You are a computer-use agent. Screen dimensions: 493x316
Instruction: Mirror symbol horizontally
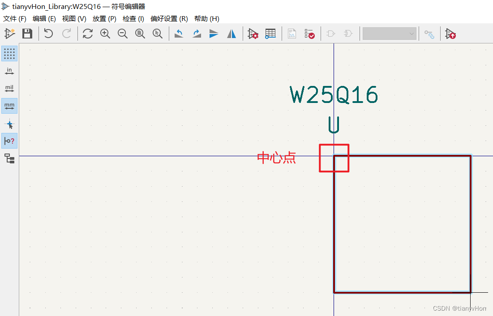click(x=231, y=33)
